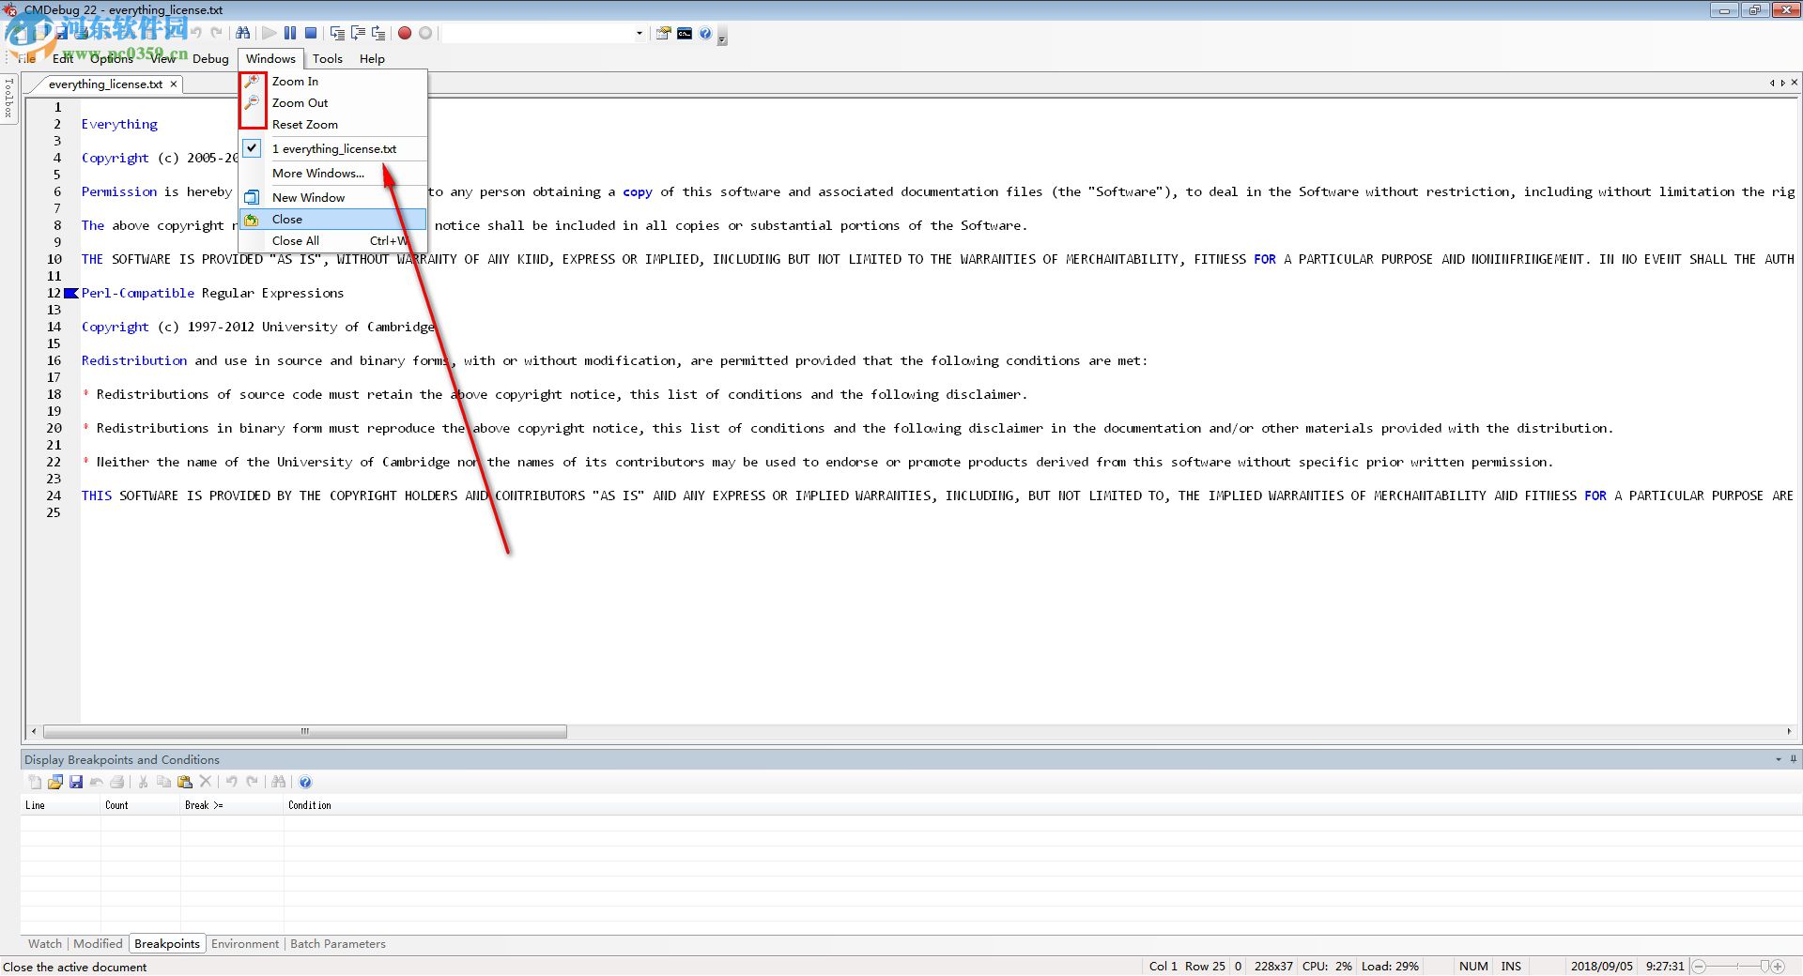Viewport: 1803px width, 976px height.
Task: Open the Tools menu
Action: click(328, 58)
